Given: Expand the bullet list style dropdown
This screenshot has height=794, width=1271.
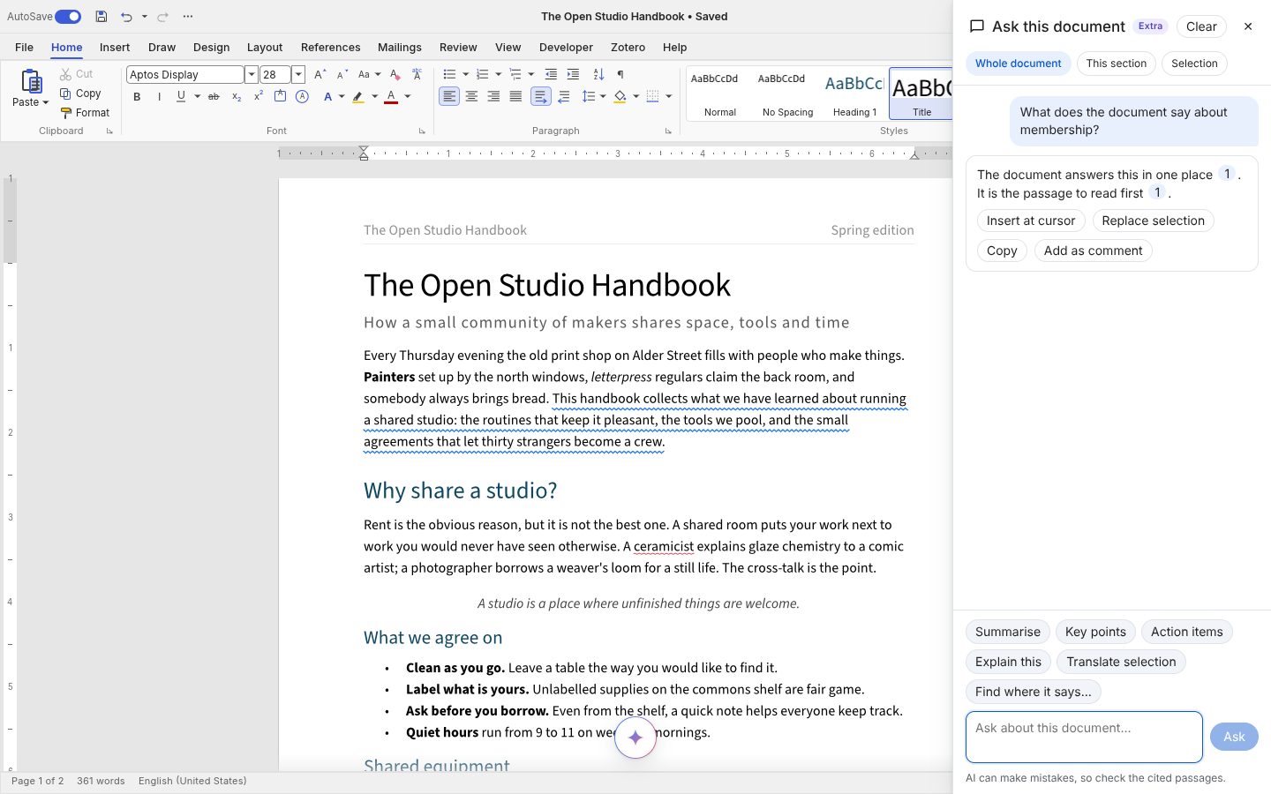Looking at the screenshot, I should [465, 74].
